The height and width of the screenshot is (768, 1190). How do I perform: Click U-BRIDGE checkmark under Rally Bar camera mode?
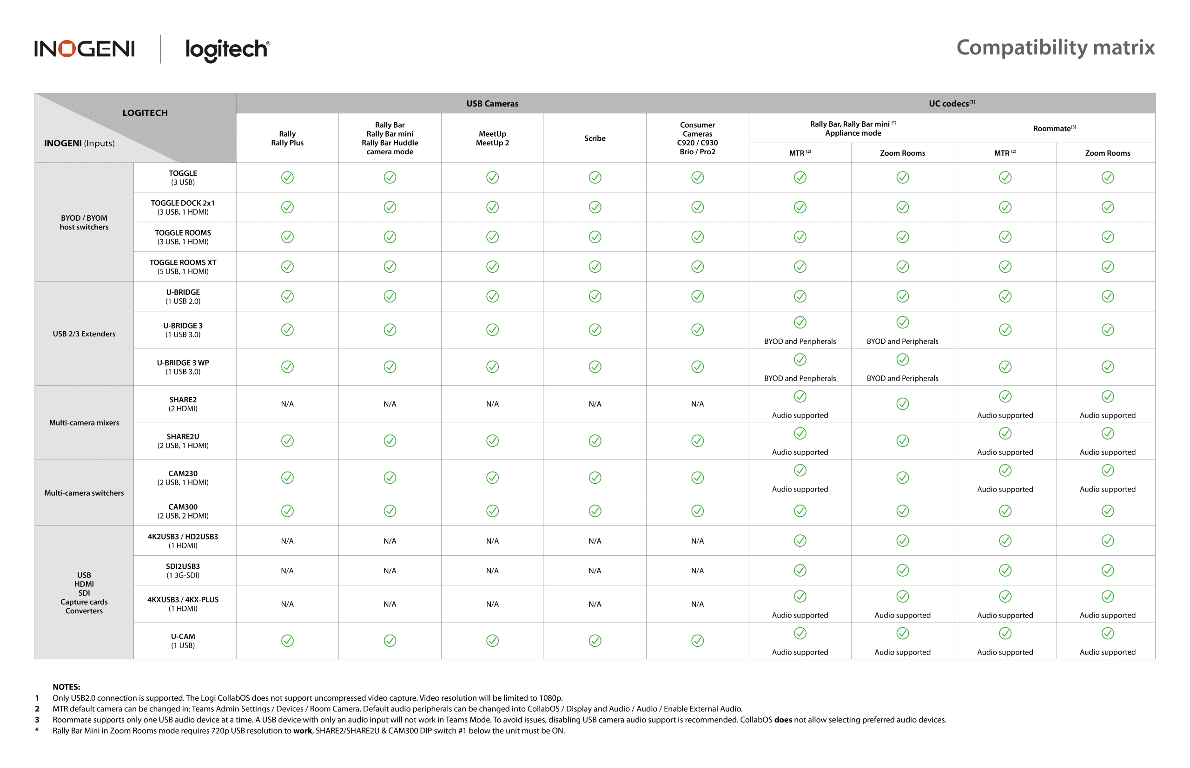390,296
